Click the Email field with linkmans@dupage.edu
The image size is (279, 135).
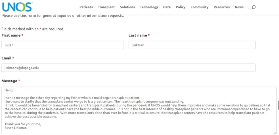pyautogui.click(x=129, y=68)
